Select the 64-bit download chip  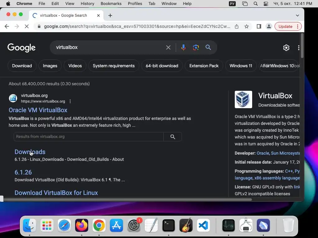click(162, 66)
